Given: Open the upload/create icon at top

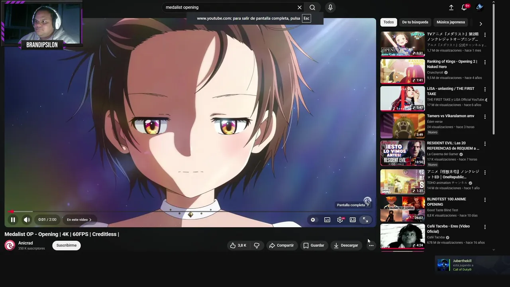Looking at the screenshot, I should pos(451,7).
